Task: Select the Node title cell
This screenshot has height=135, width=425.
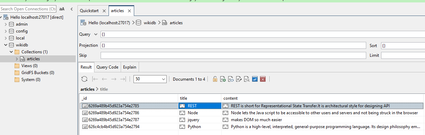Action: pos(200,113)
